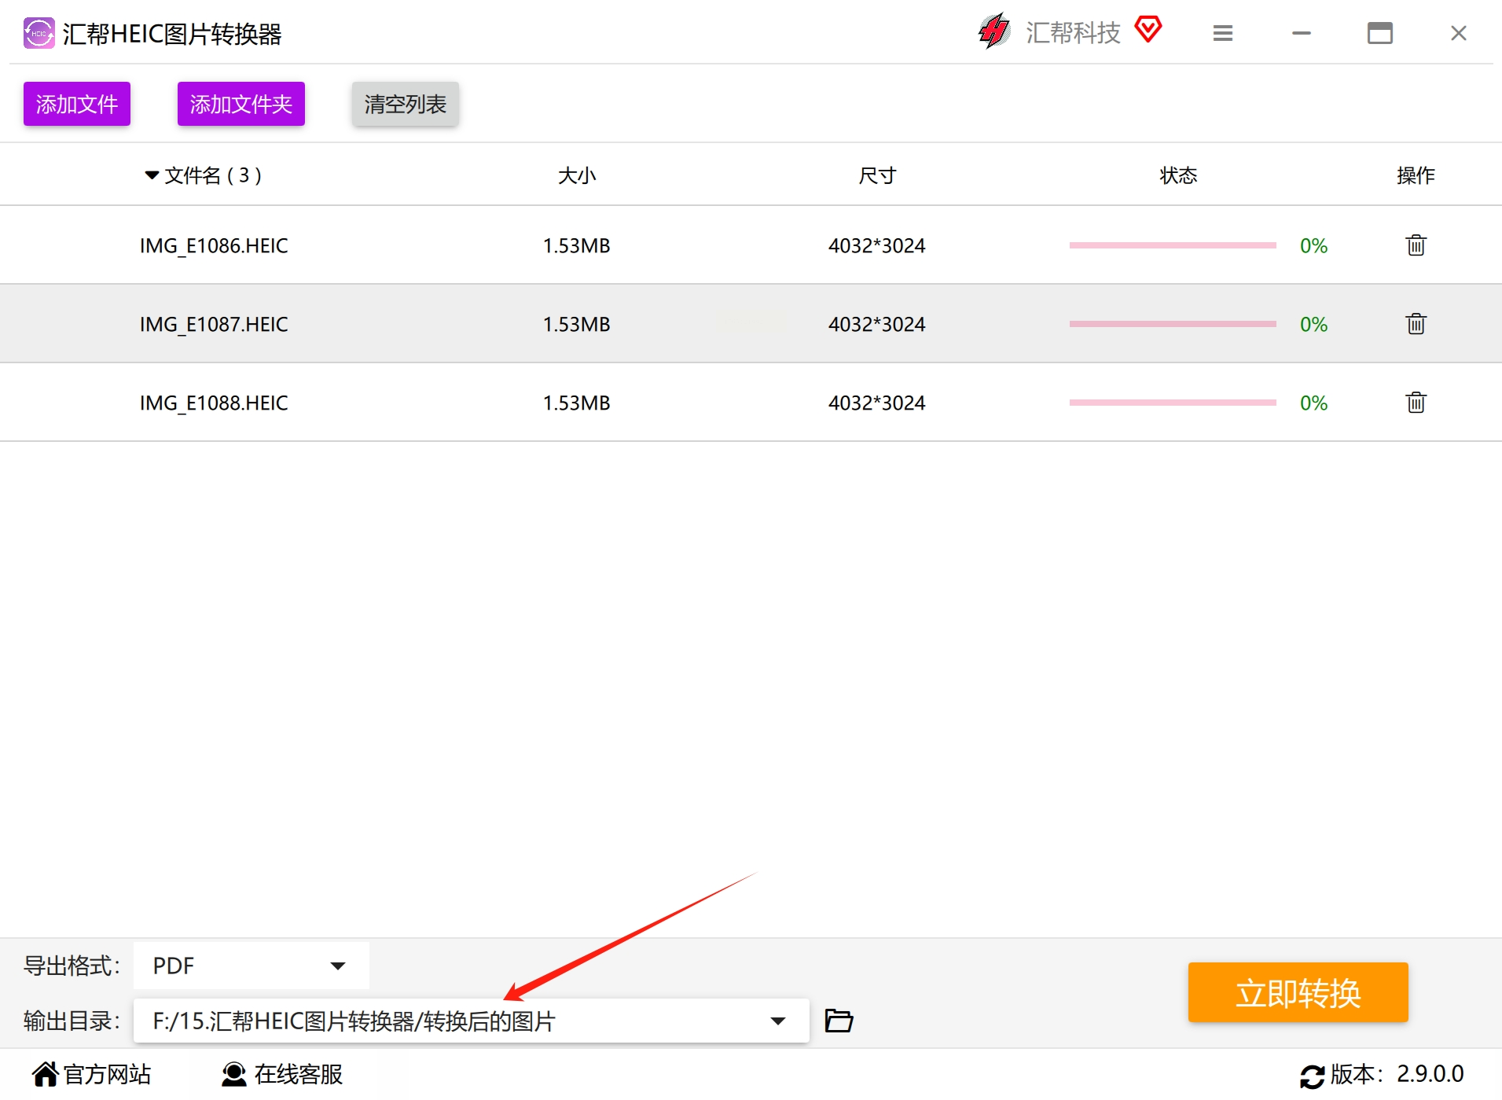Click the app logo in title bar

(x=39, y=33)
